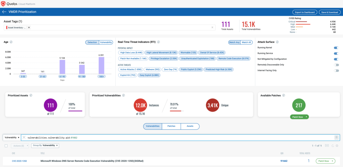
Task: Click the Real-Time Threat Indicators info icon
Action: tap(158, 42)
